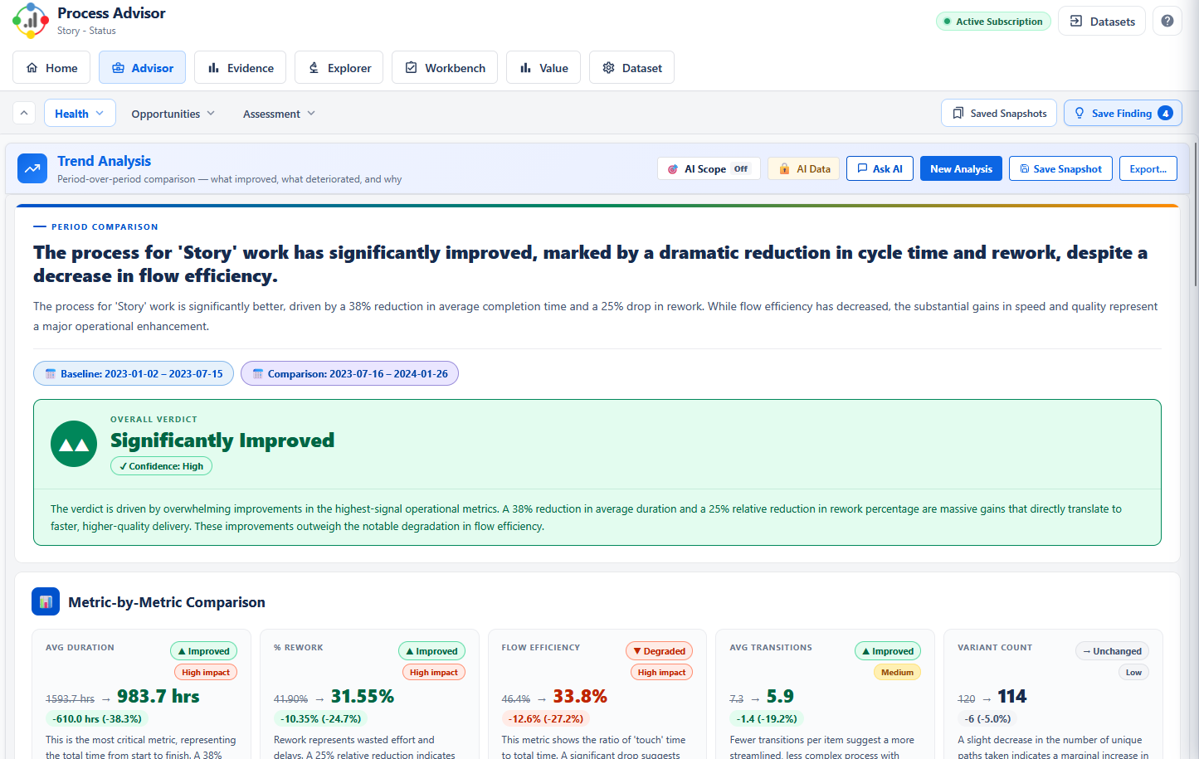Click the Trend Analysis heading
The image size is (1199, 759).
tap(104, 161)
